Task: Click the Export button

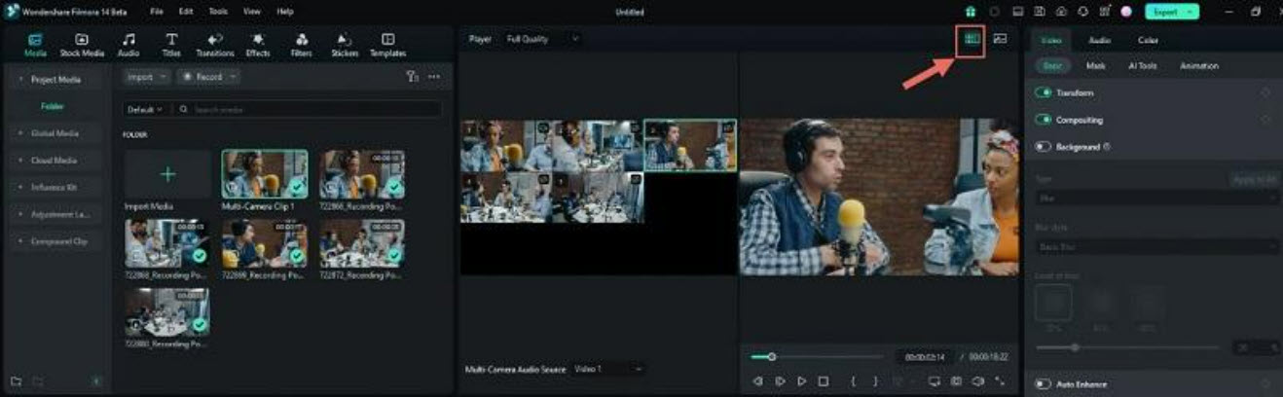Action: [1172, 12]
